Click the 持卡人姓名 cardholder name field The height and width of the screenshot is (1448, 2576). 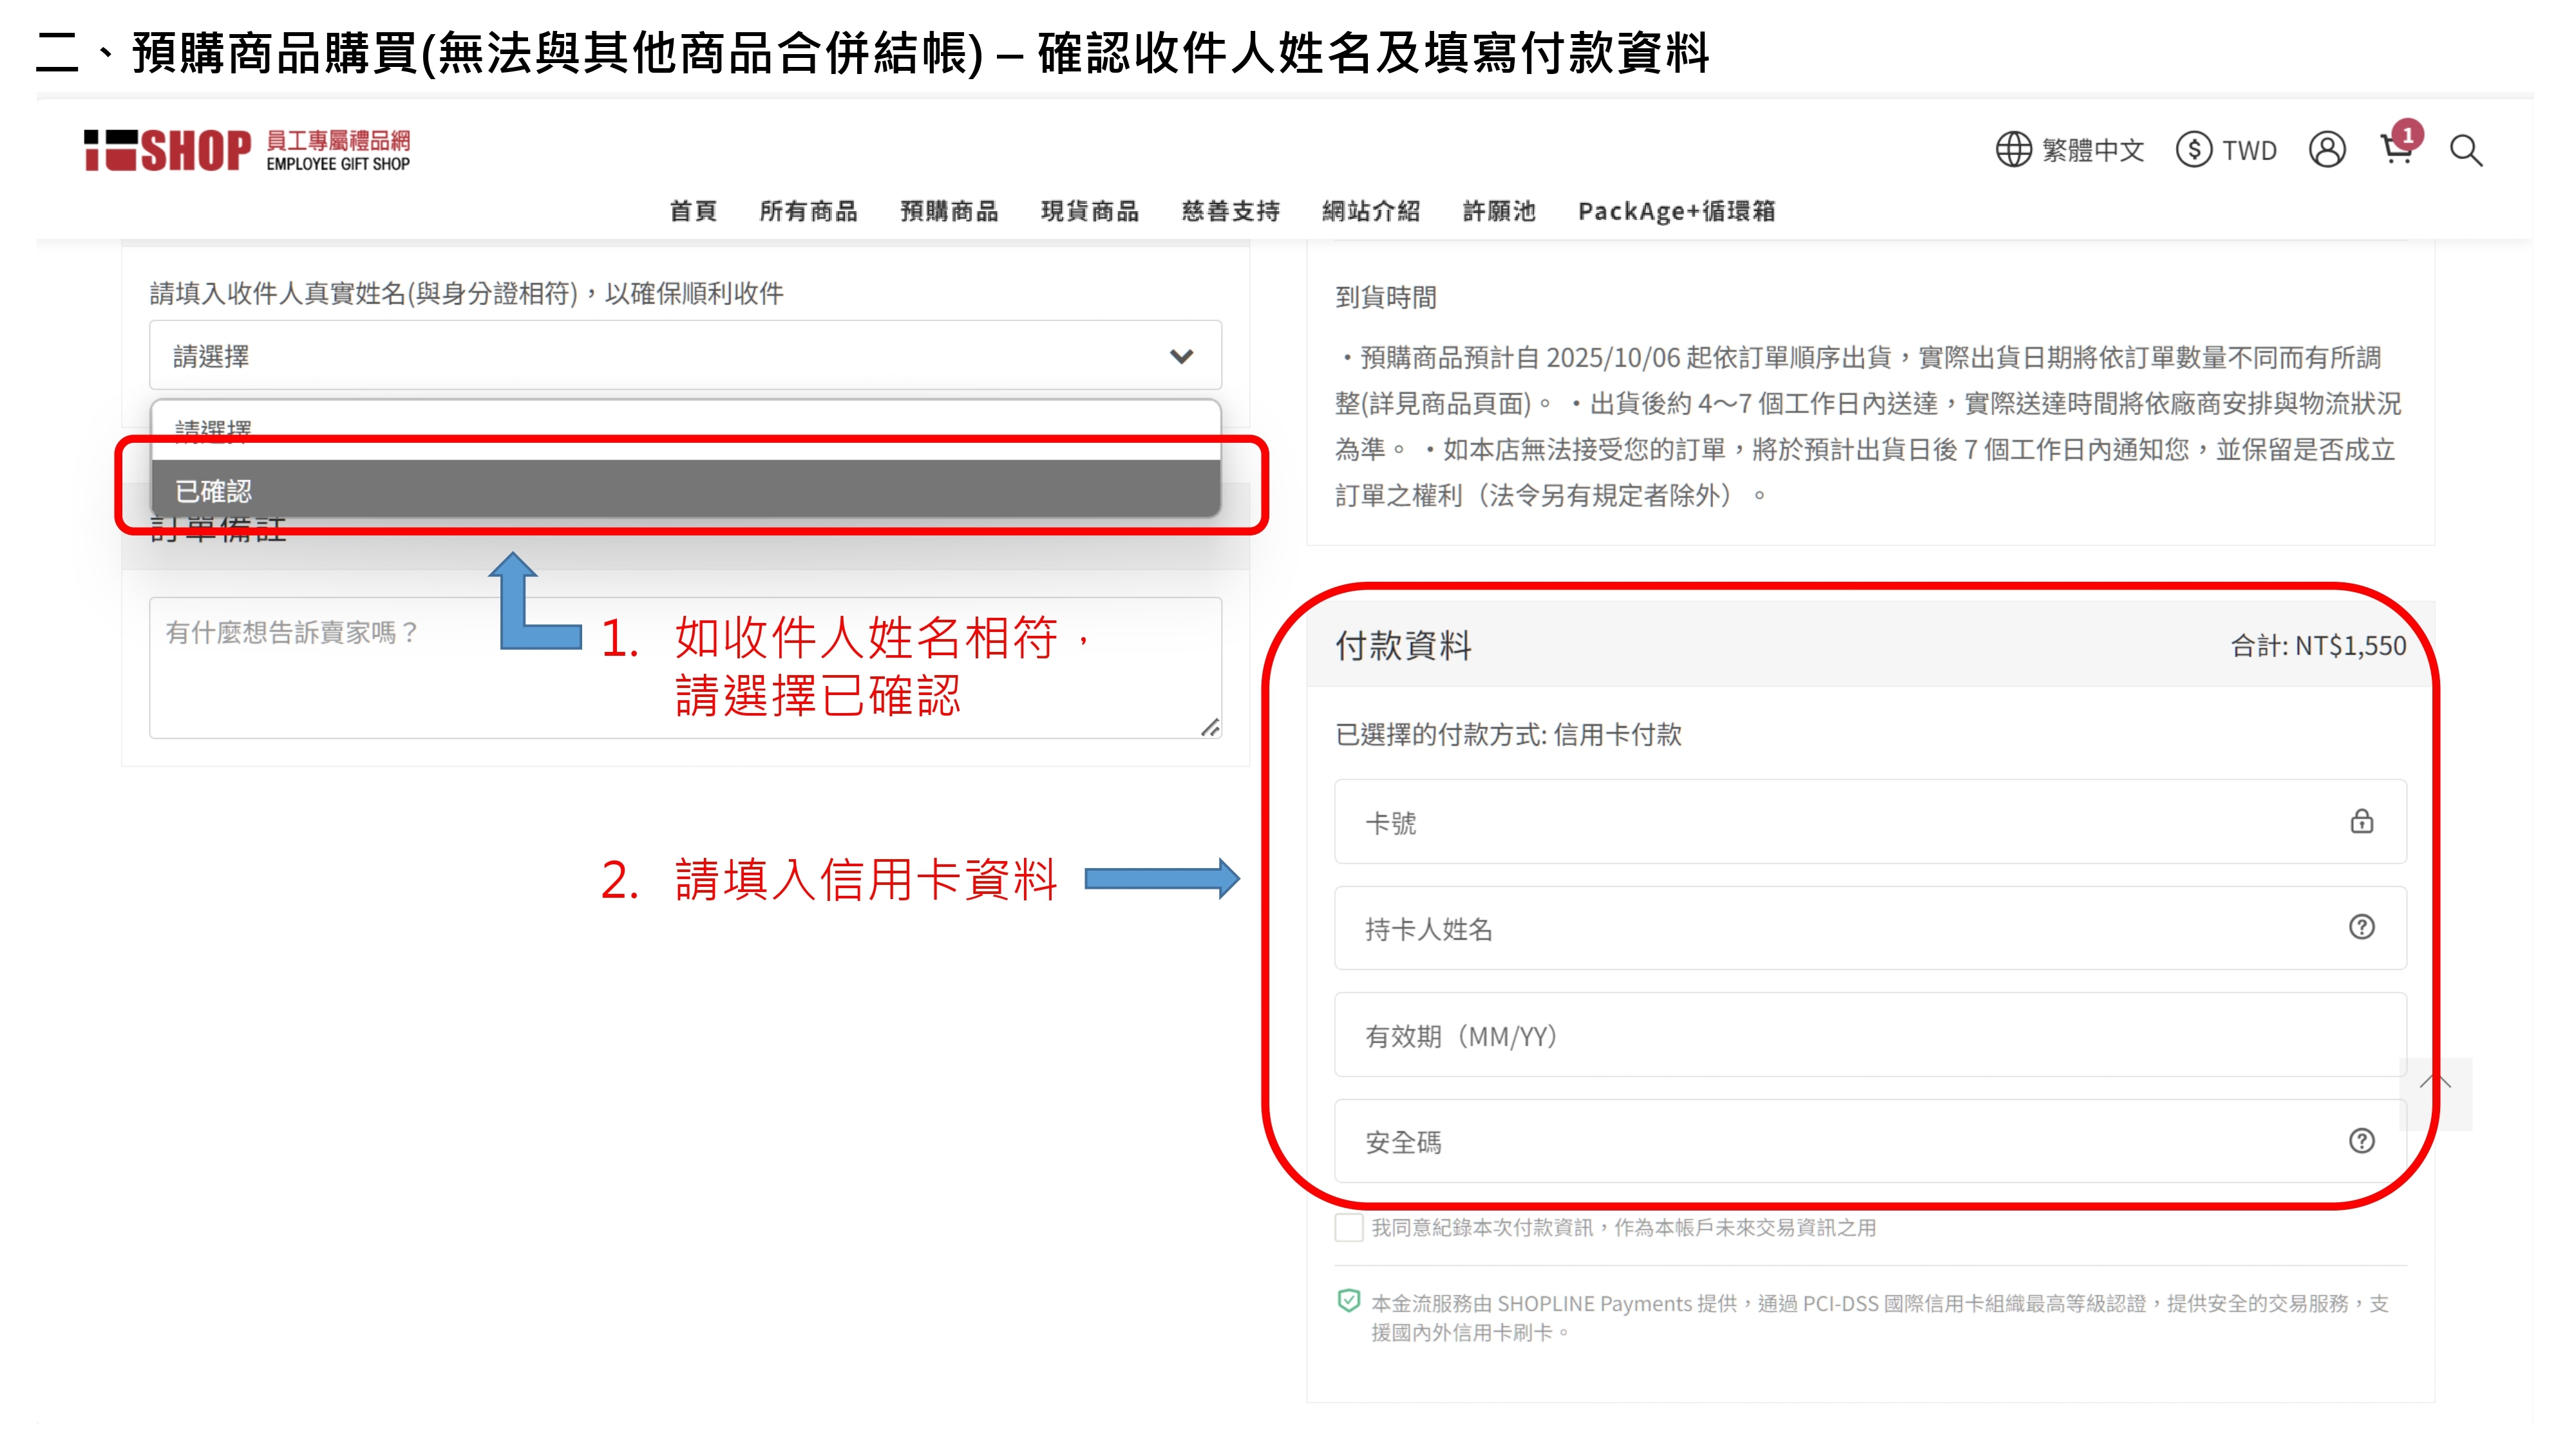tap(1870, 929)
